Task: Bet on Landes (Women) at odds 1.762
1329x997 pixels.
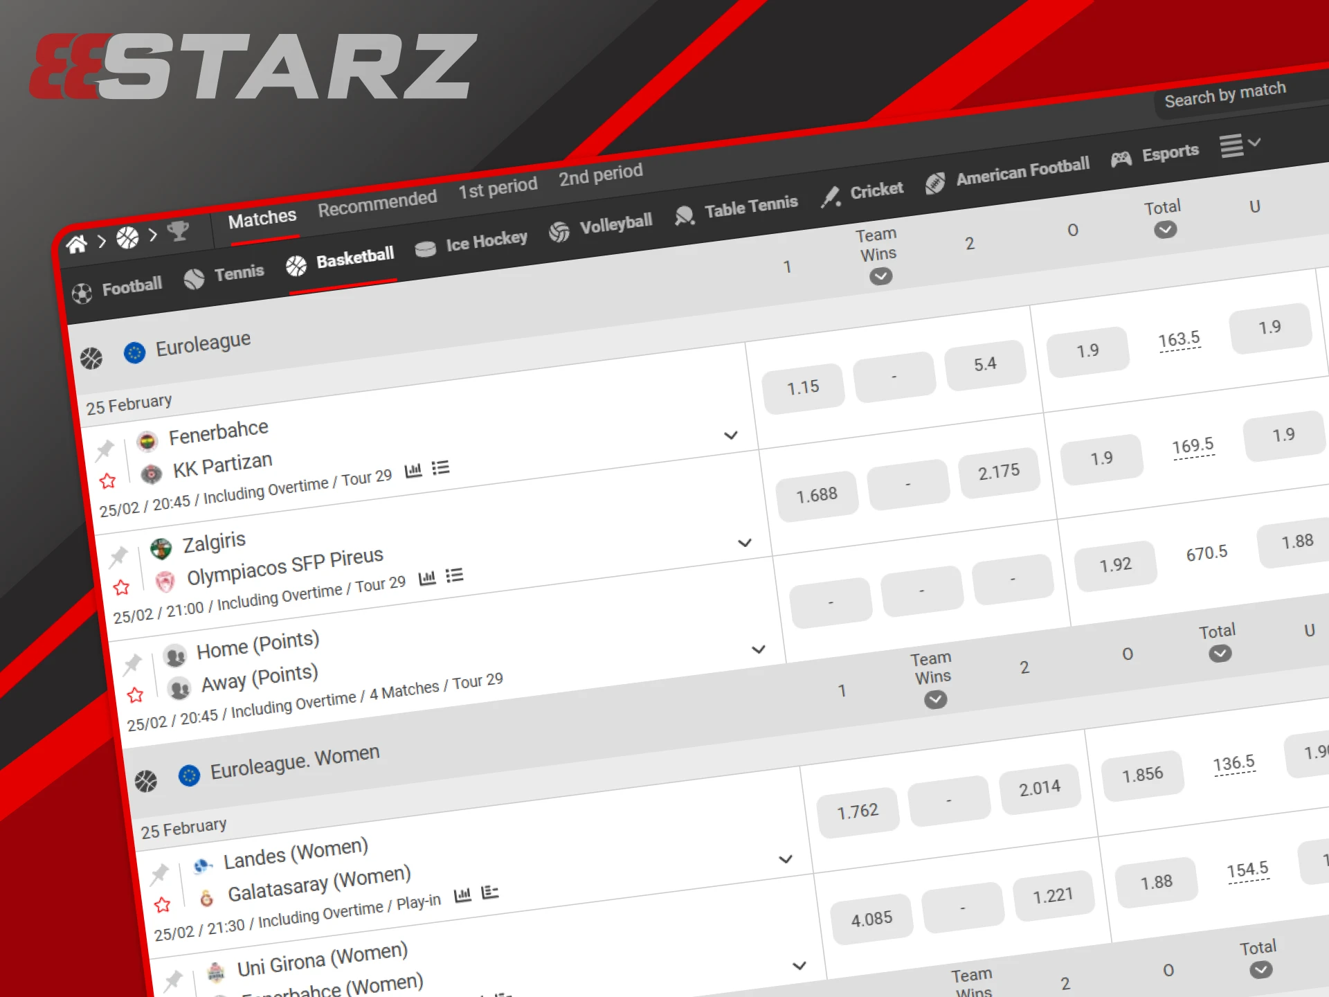Action: pos(858,811)
